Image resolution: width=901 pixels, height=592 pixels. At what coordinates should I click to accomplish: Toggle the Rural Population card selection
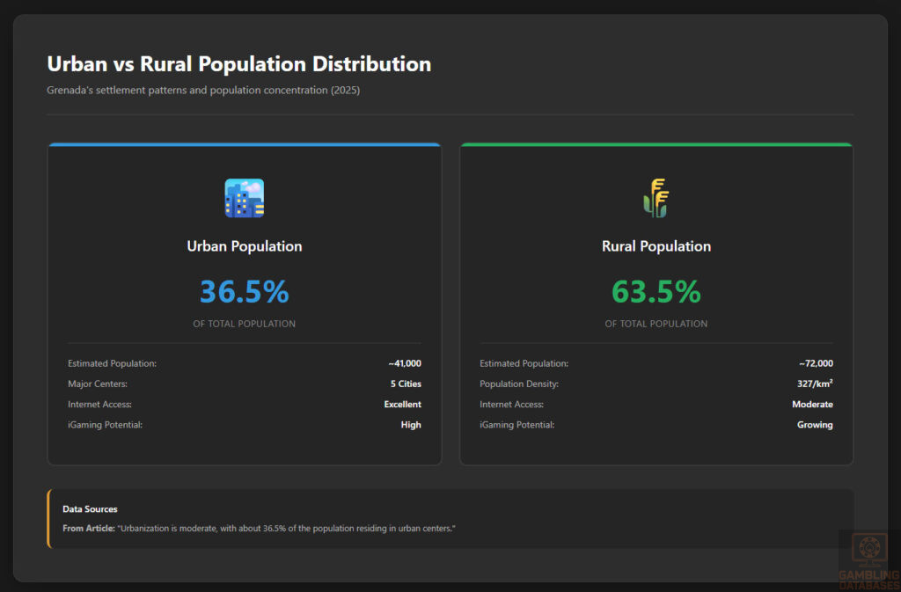click(656, 303)
